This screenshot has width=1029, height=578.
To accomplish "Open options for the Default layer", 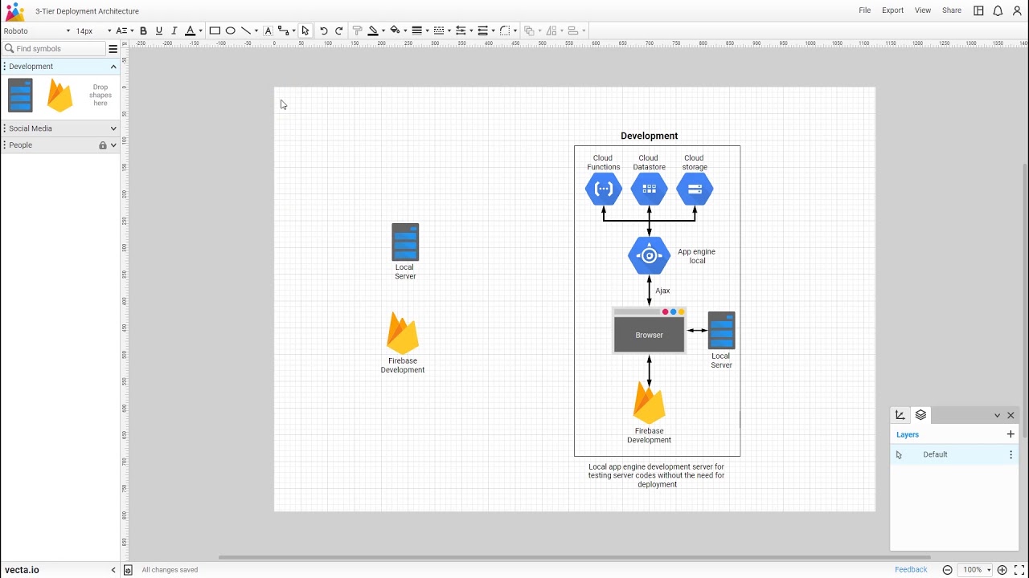I will pyautogui.click(x=1011, y=454).
